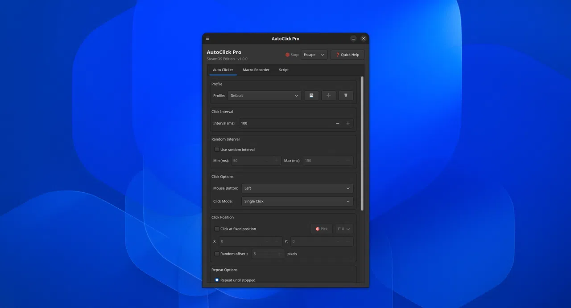Screen dimensions: 571x308
Task: Open the Mouse Button dropdown
Action: [x=297, y=188]
